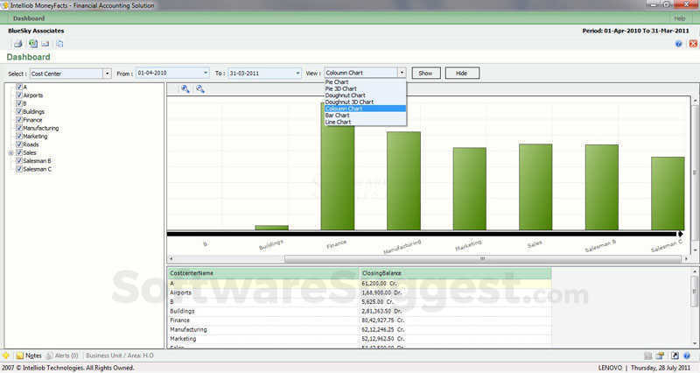Image resolution: width=700 pixels, height=373 pixels.
Task: Select the Airports row in the table
Action: tap(360, 292)
